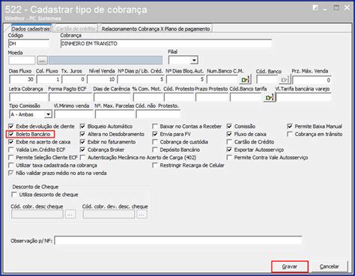
Task: Switch to the Cartão de crédito tab
Action: click(76, 28)
